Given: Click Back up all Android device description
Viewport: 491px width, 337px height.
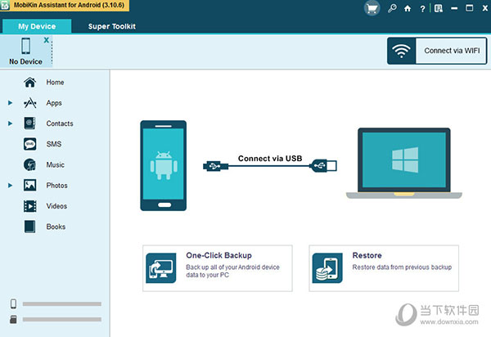Looking at the screenshot, I should coord(232,271).
